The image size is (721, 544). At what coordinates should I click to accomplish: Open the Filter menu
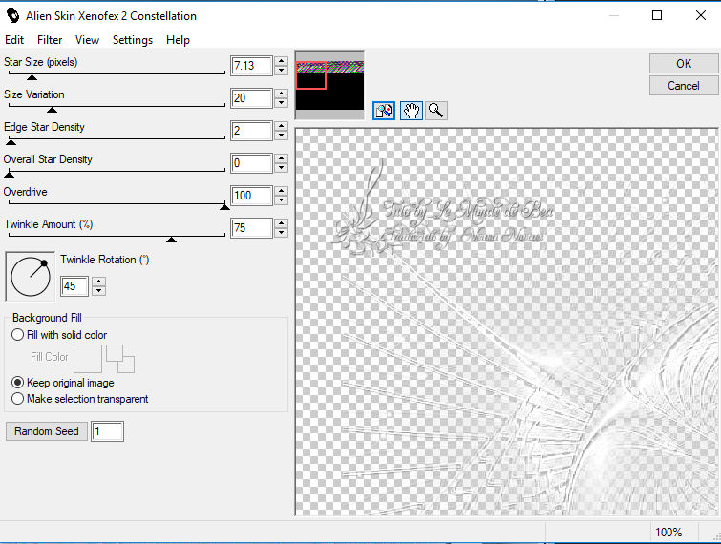(x=50, y=40)
